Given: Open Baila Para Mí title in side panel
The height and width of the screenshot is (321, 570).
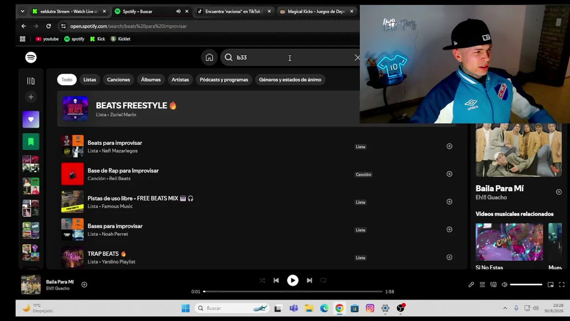Looking at the screenshot, I should coord(500,188).
